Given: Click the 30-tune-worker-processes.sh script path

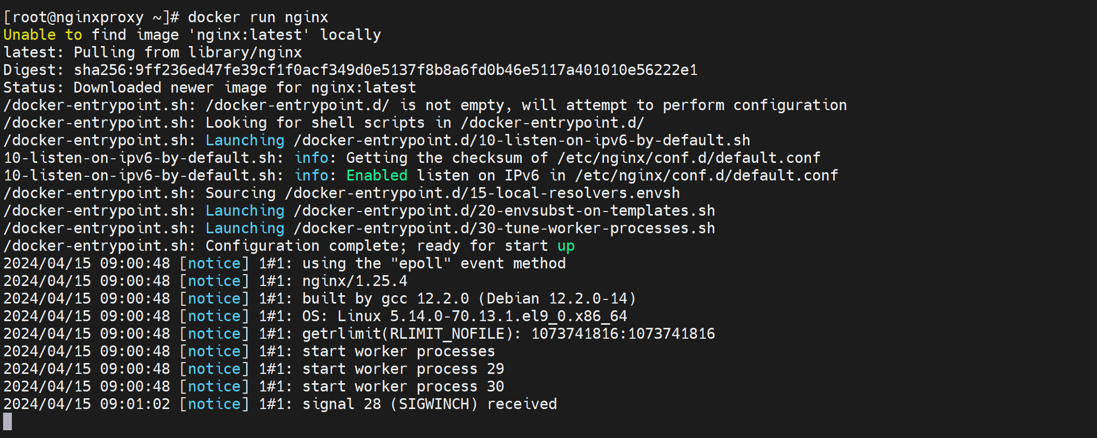Looking at the screenshot, I should pos(504,228).
